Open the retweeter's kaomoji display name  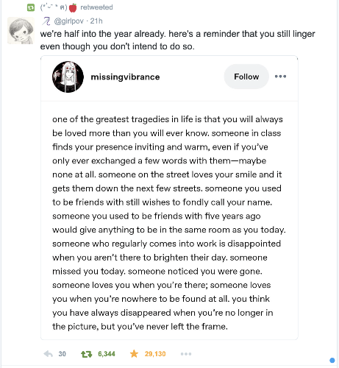[54, 7]
